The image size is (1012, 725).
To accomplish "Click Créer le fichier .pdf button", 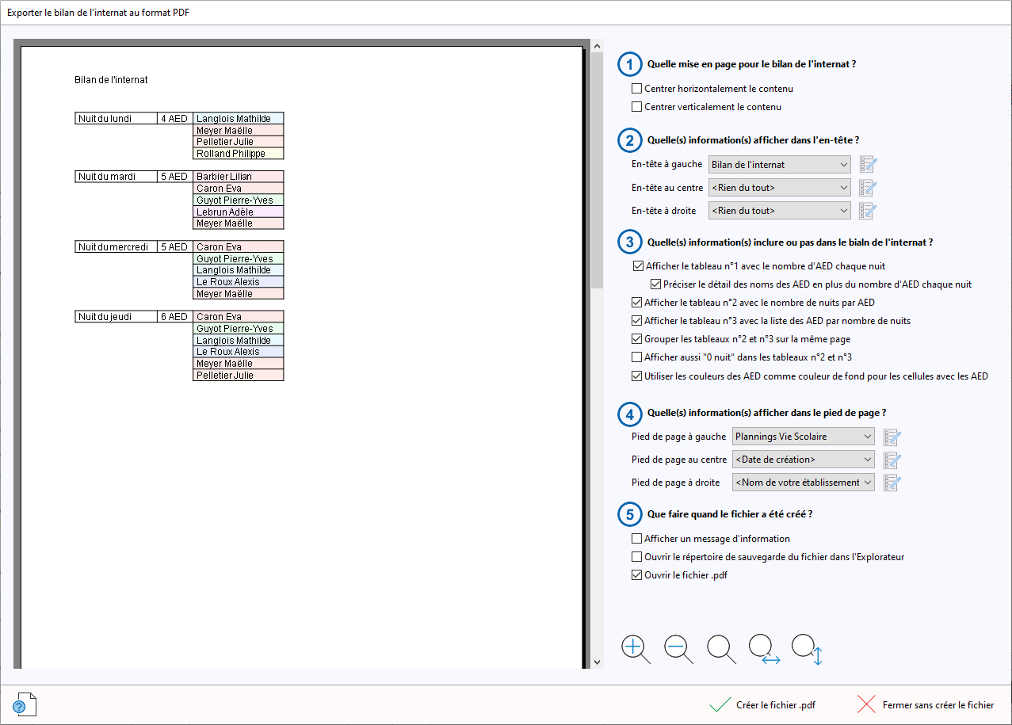I will tap(763, 705).
